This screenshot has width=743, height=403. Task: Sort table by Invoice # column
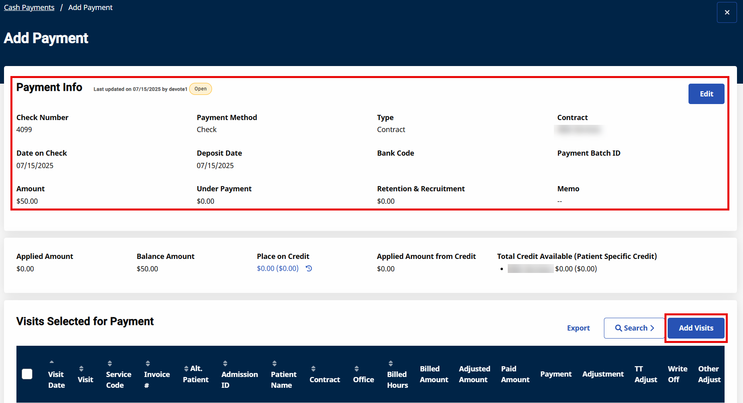coord(148,363)
